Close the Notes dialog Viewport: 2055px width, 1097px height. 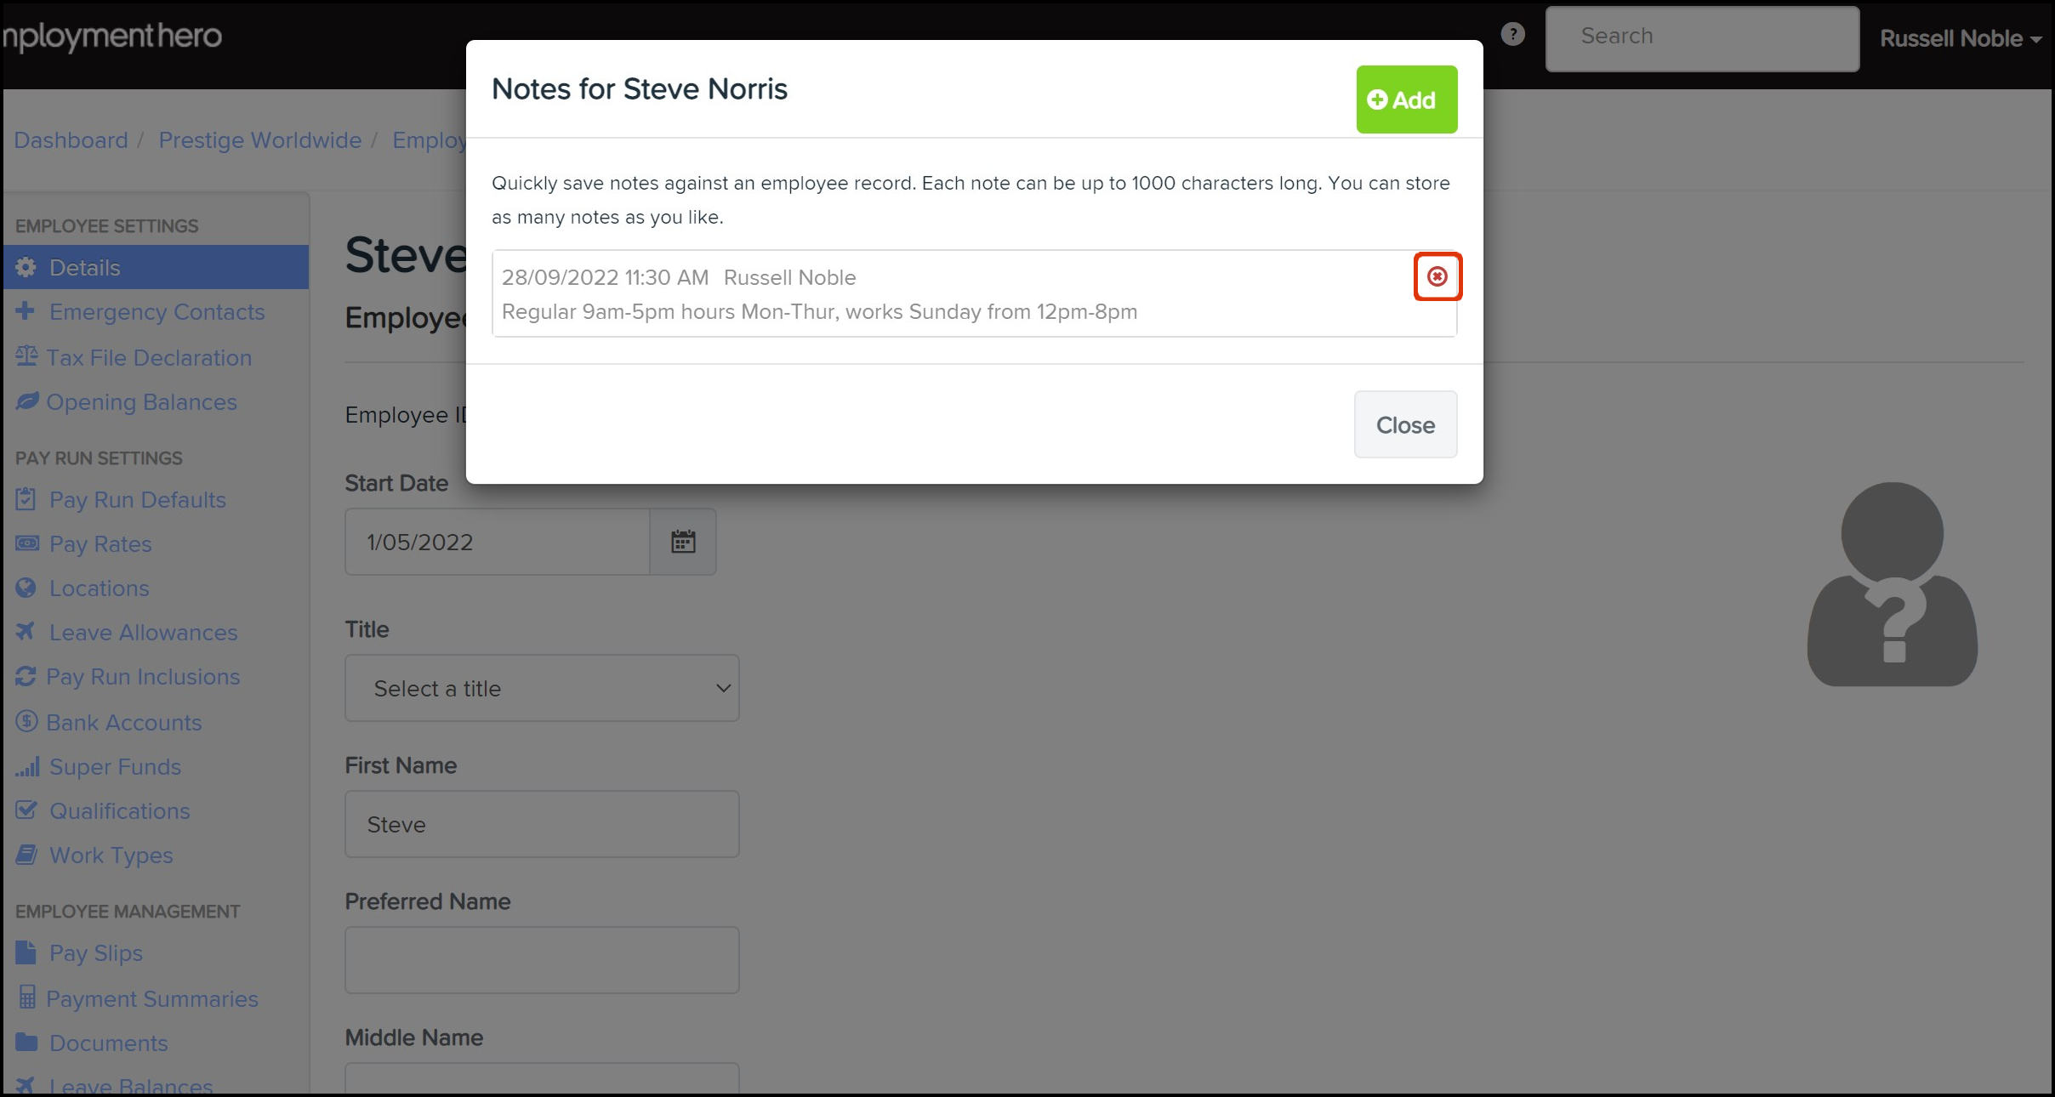pyautogui.click(x=1404, y=424)
